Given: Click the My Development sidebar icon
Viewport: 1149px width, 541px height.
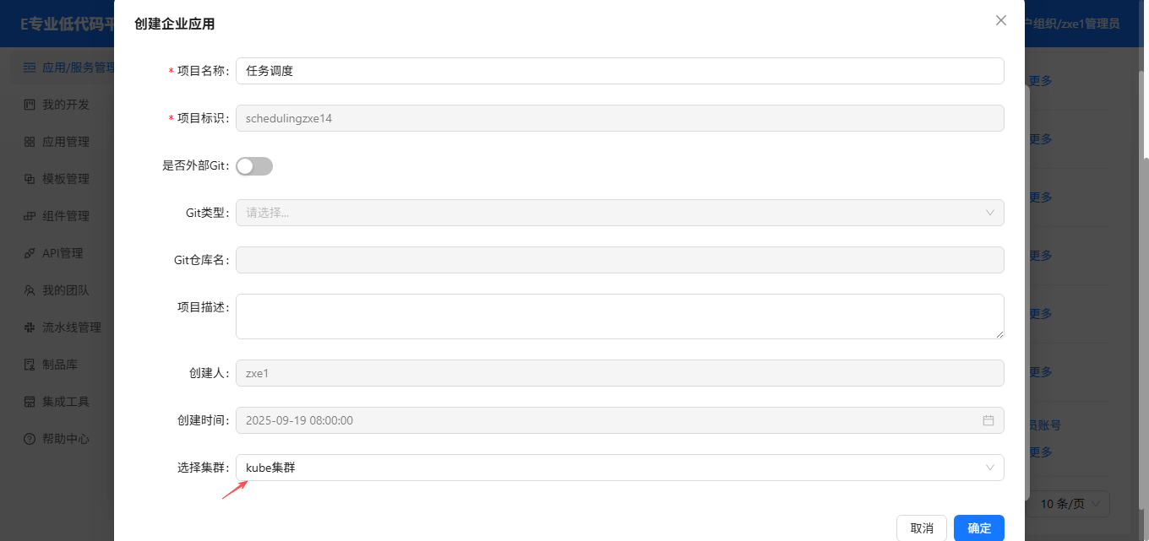Looking at the screenshot, I should pos(30,105).
